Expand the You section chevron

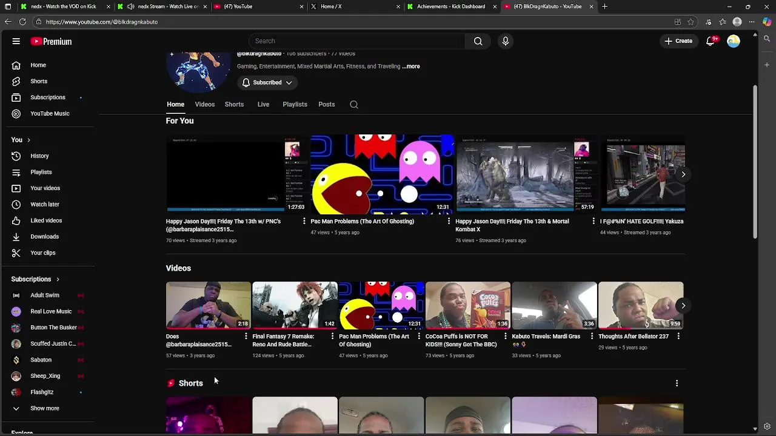pos(28,140)
